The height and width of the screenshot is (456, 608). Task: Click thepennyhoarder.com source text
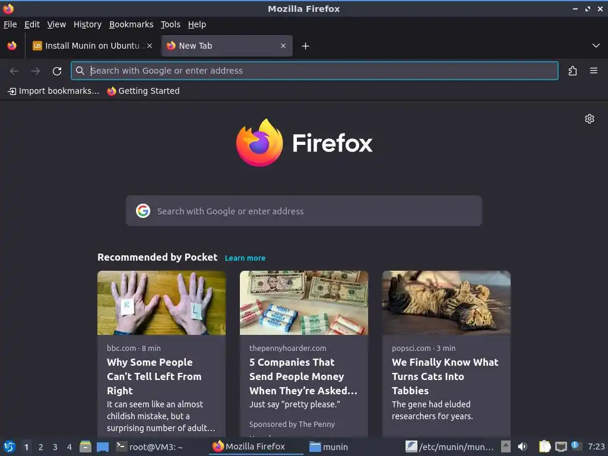click(288, 348)
